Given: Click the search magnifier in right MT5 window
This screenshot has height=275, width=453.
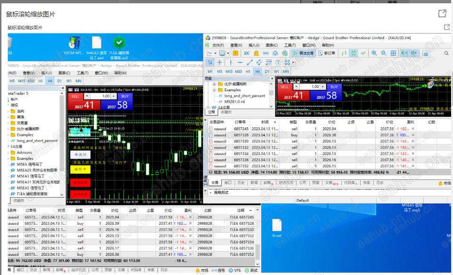Looking at the screenshot, I should coord(446,53).
